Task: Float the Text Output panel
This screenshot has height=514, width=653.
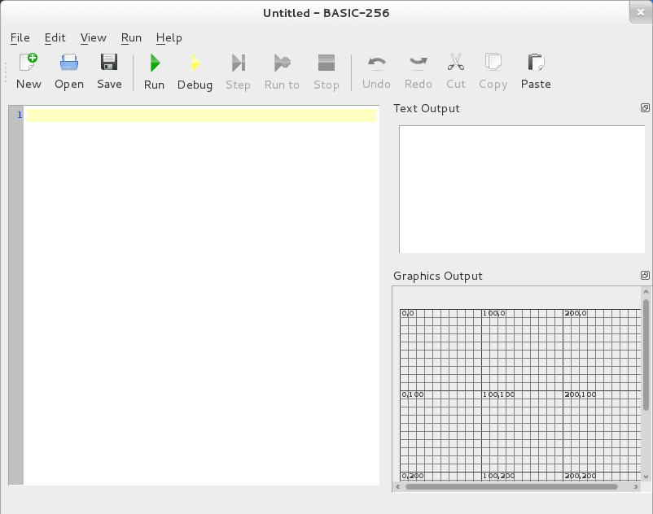Action: (645, 108)
